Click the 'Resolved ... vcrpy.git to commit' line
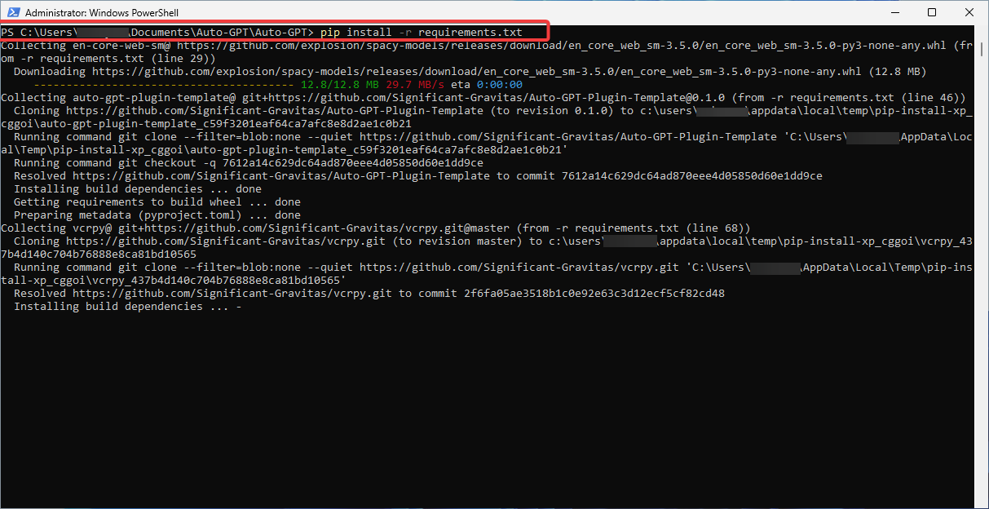This screenshot has width=989, height=509. pos(369,294)
